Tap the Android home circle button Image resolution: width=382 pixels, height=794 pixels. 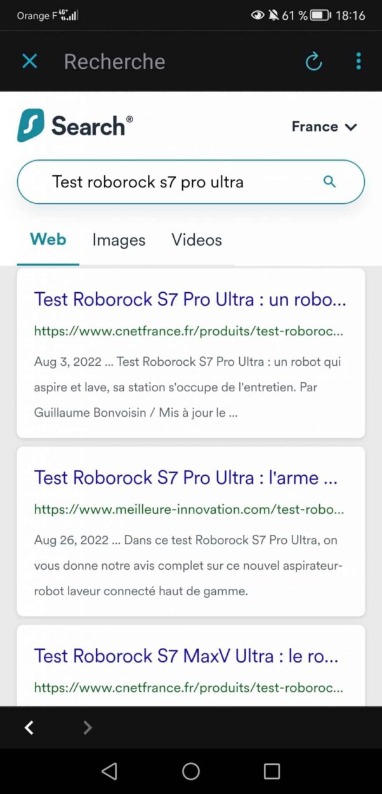[190, 771]
